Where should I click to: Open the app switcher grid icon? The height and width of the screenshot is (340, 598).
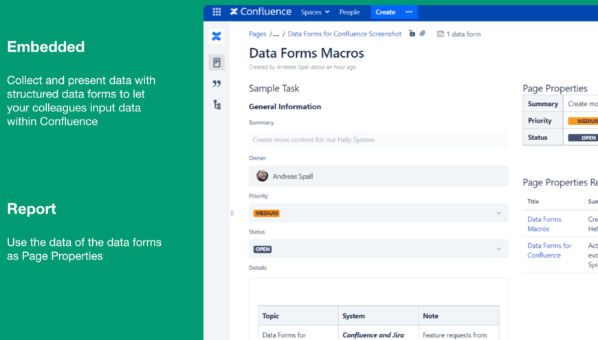click(x=217, y=12)
